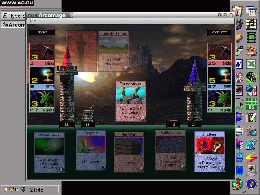Click Nomad's tower height value 21
Screen dimensions: 260x195
67,124
